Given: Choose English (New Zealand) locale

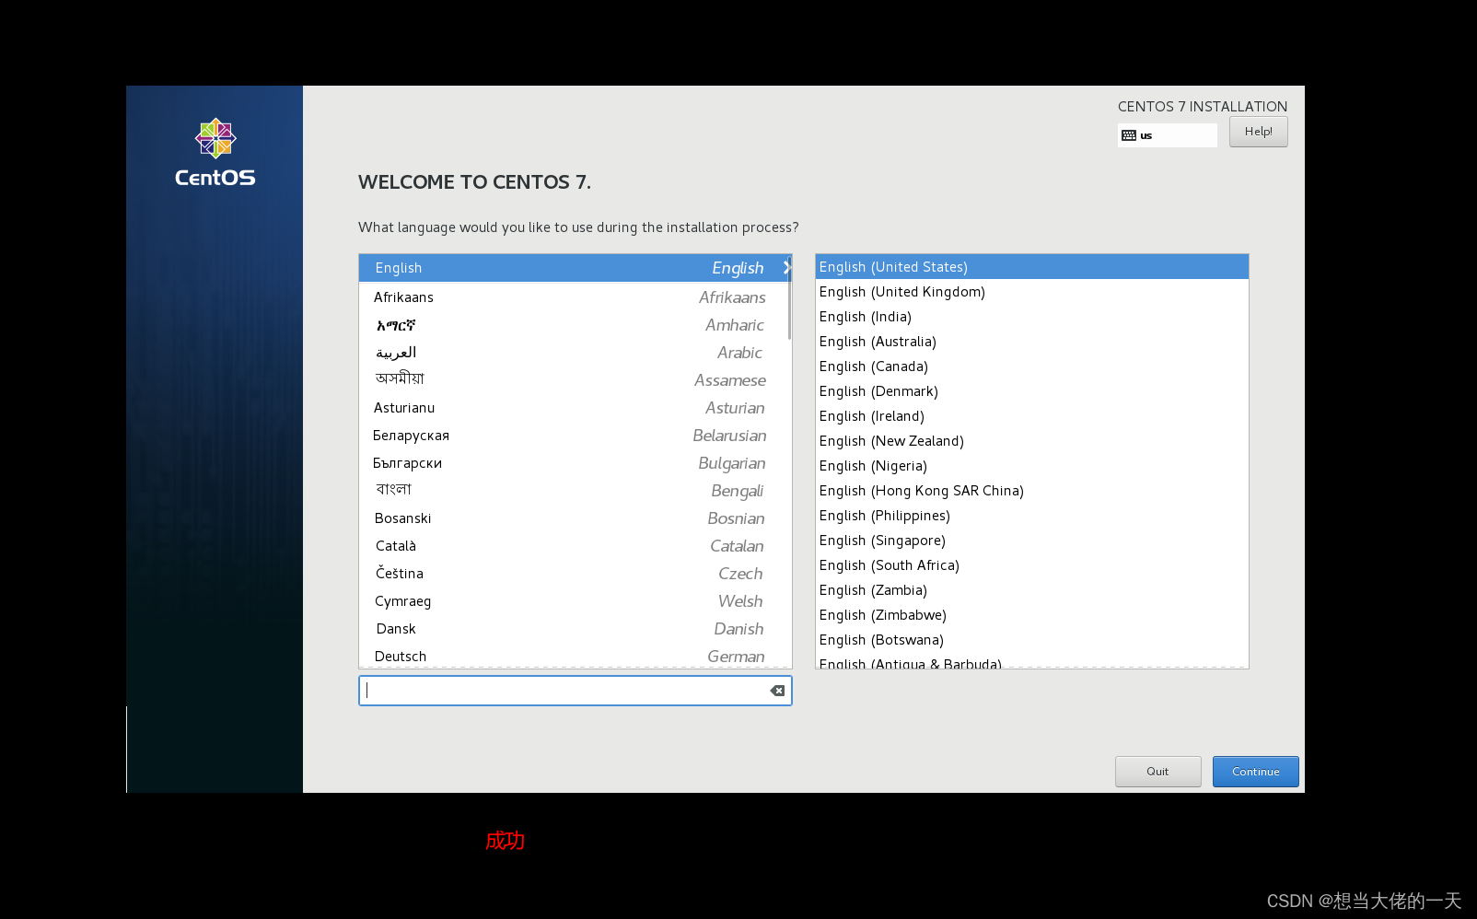Looking at the screenshot, I should pos(1031,441).
